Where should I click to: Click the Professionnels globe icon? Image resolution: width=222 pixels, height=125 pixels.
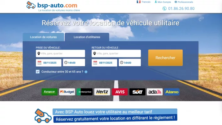pos(176,2)
